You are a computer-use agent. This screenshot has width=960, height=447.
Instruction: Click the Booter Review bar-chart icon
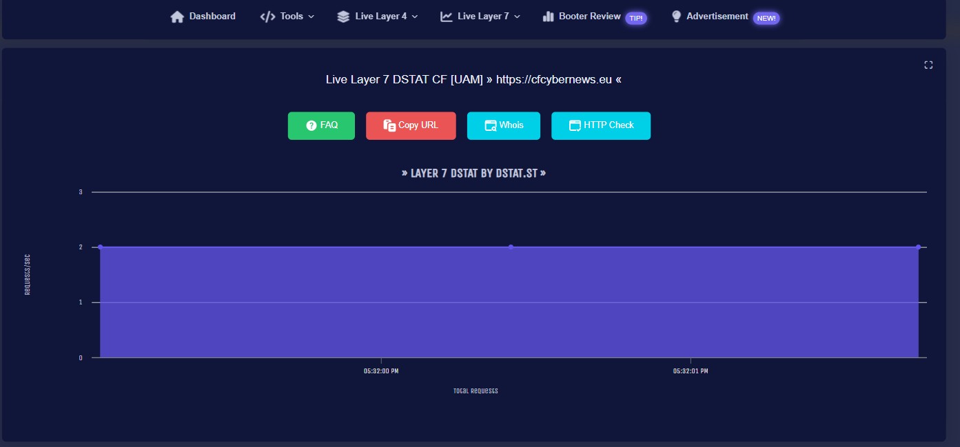549,17
